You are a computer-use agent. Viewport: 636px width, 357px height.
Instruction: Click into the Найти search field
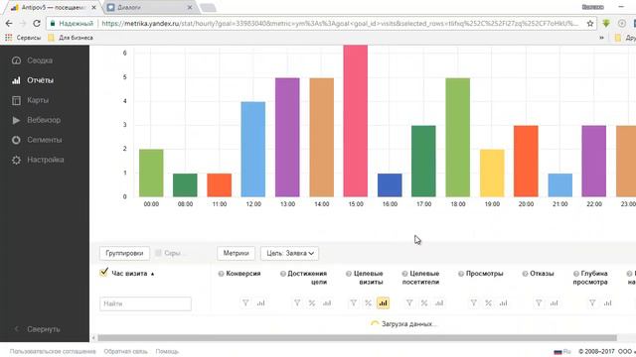[145, 303]
